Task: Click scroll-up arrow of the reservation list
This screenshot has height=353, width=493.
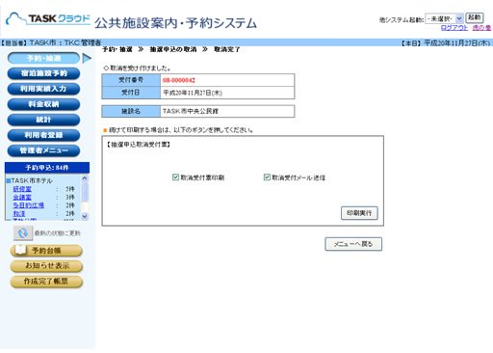Action: click(x=85, y=178)
